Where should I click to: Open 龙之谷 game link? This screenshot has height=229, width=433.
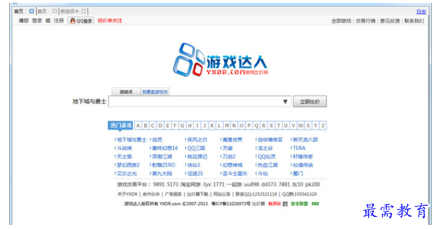tap(265, 148)
